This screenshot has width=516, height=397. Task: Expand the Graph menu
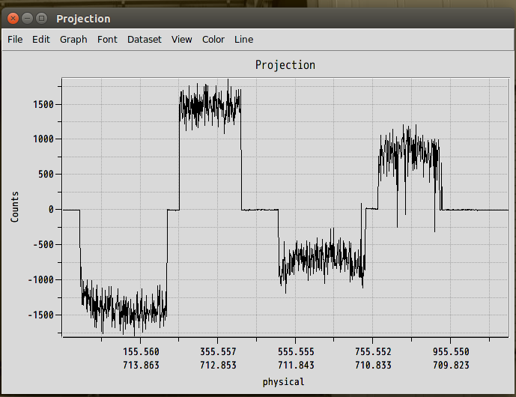click(x=73, y=39)
